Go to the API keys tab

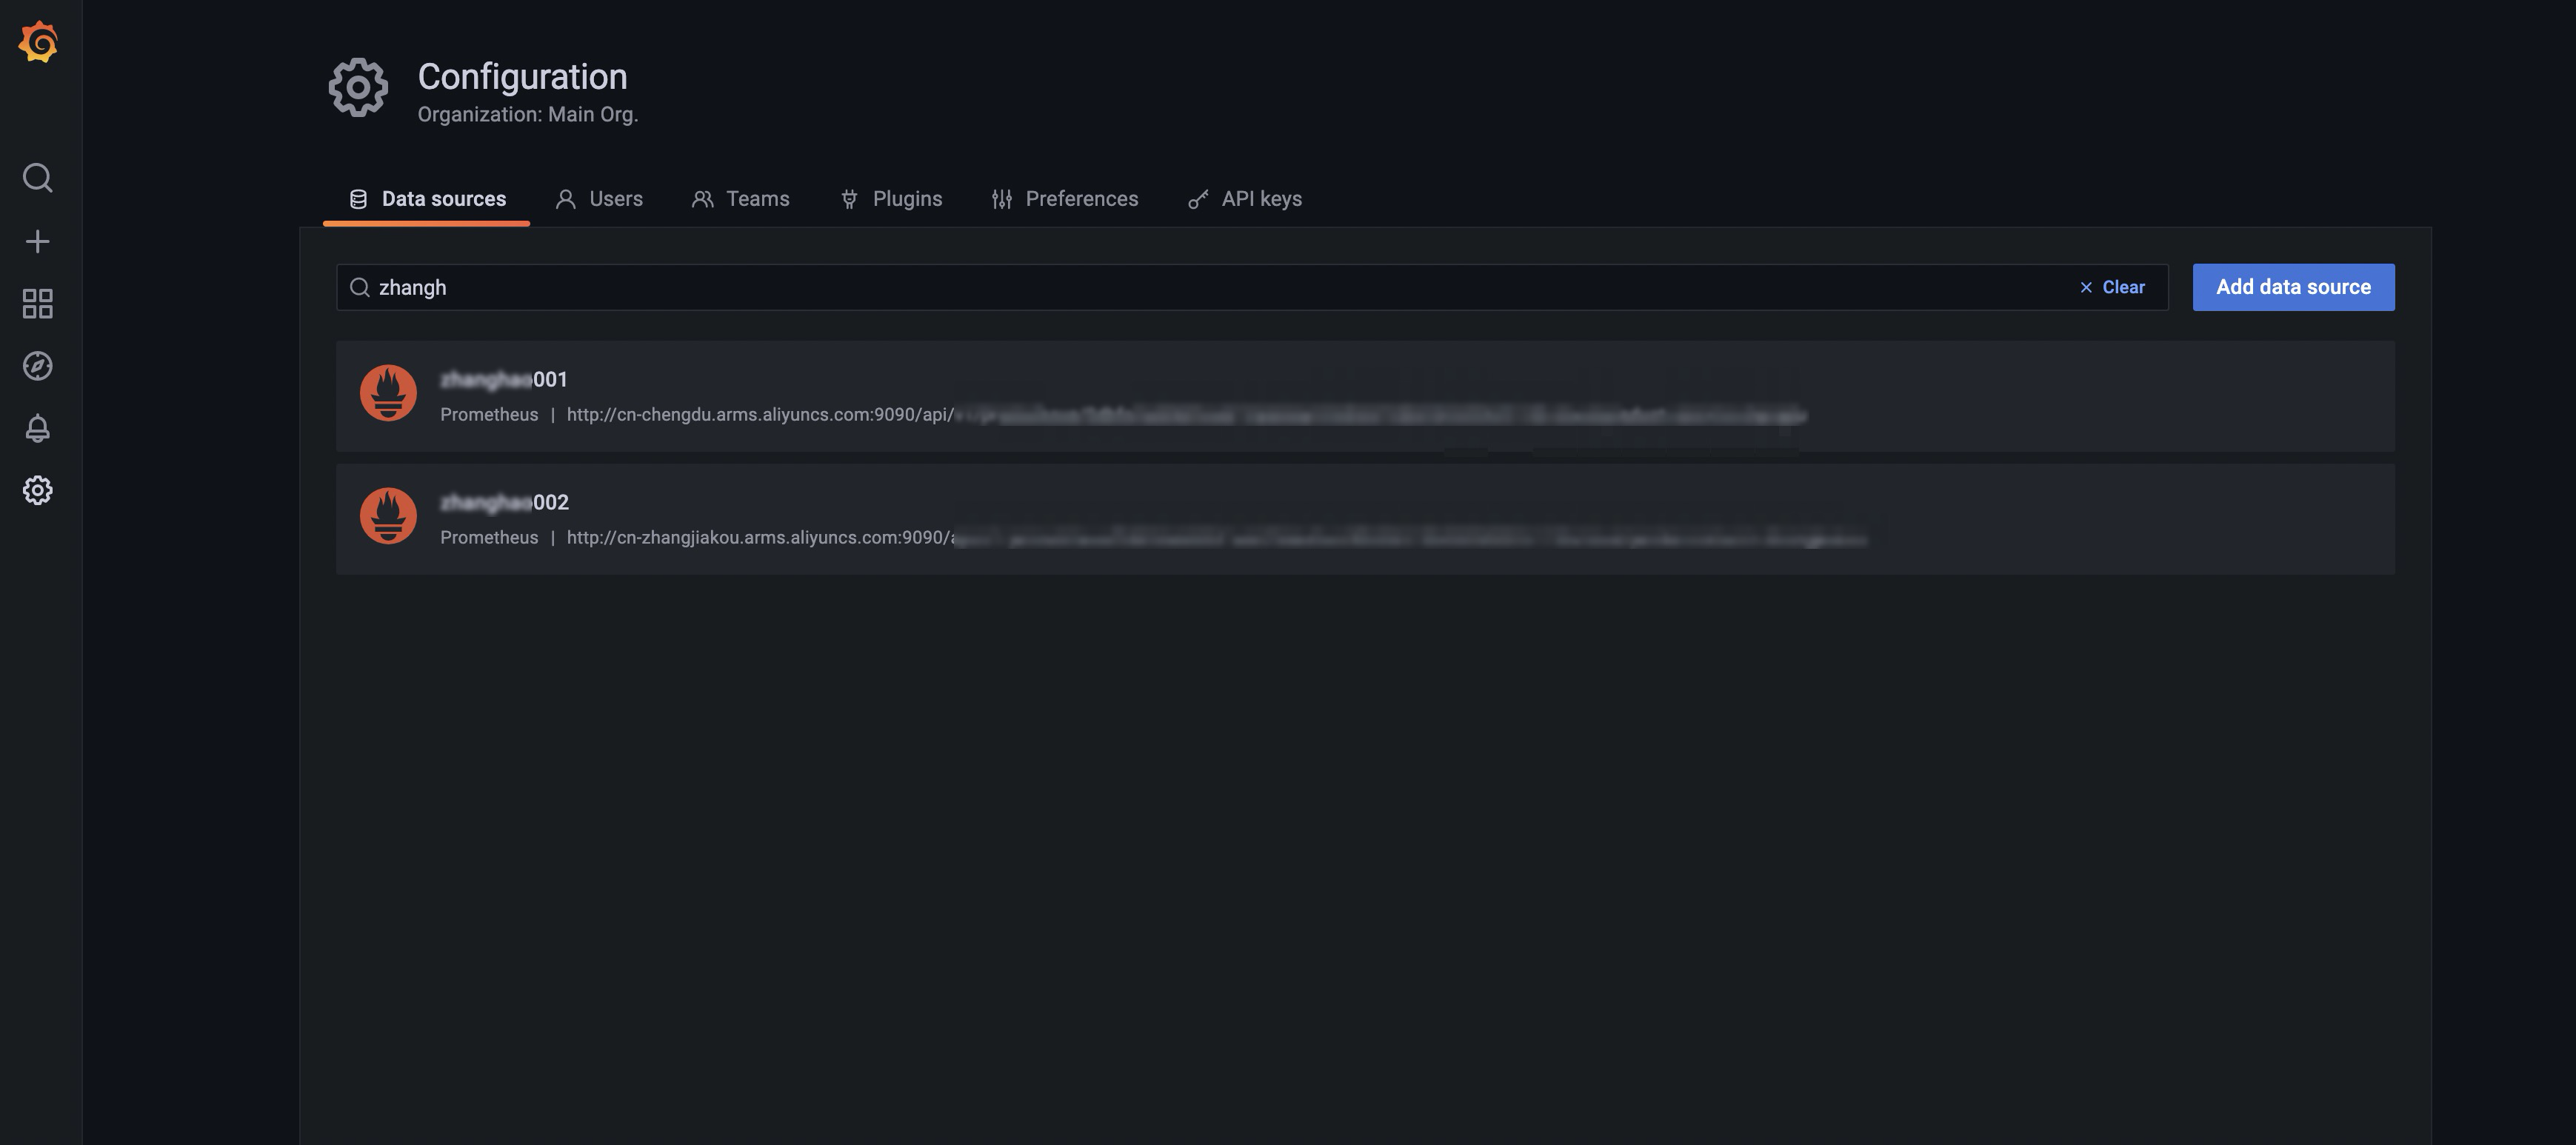tap(1244, 199)
